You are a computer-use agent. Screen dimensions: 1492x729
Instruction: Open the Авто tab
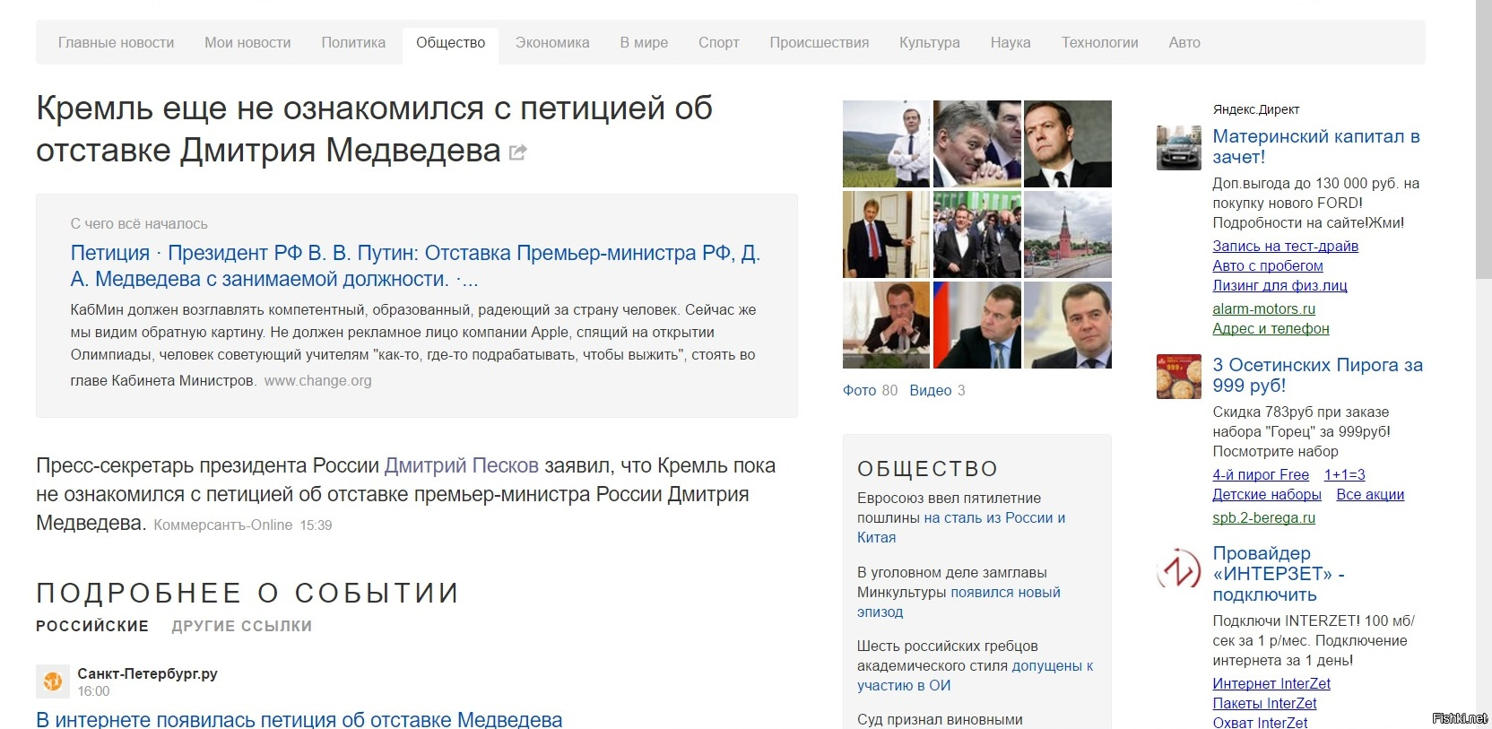coord(1184,42)
